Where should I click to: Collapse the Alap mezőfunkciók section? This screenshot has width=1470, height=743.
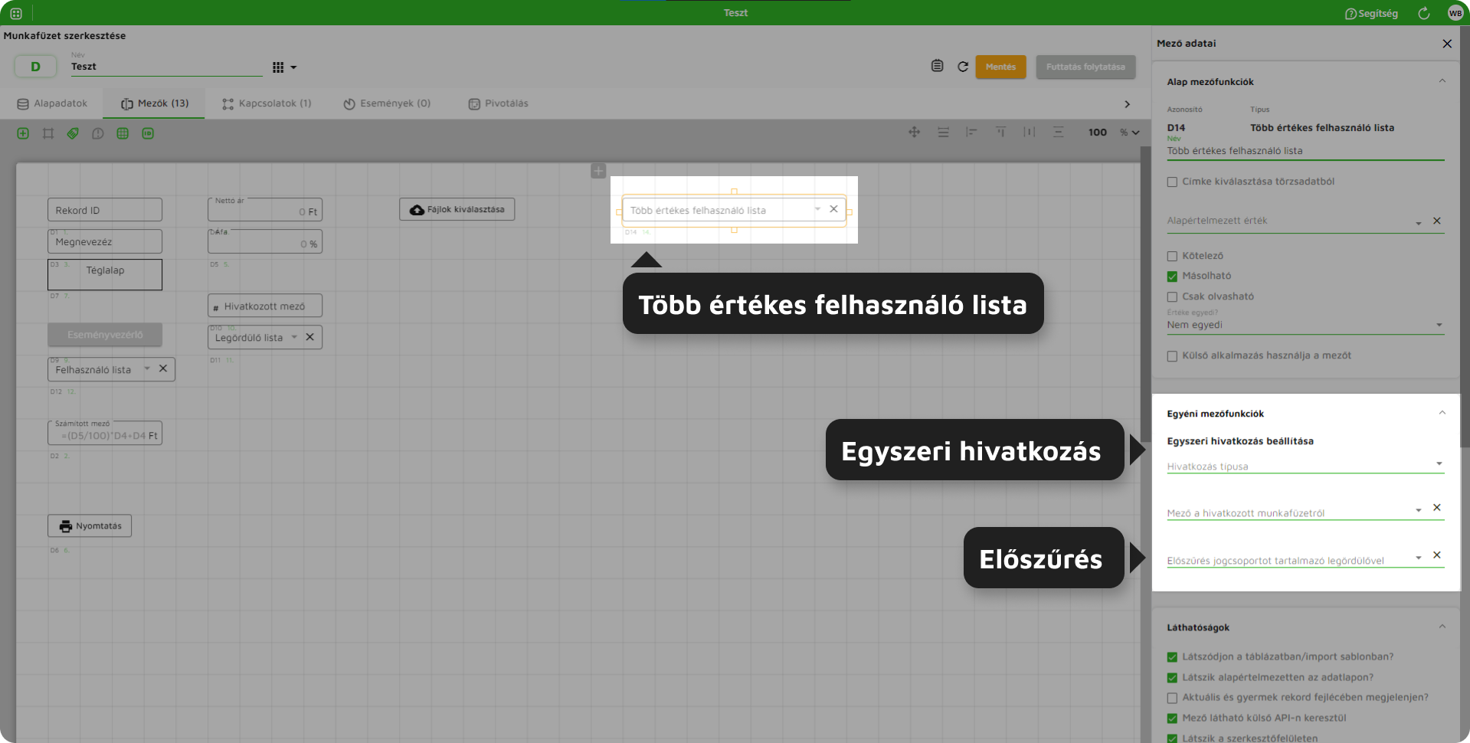(x=1442, y=81)
